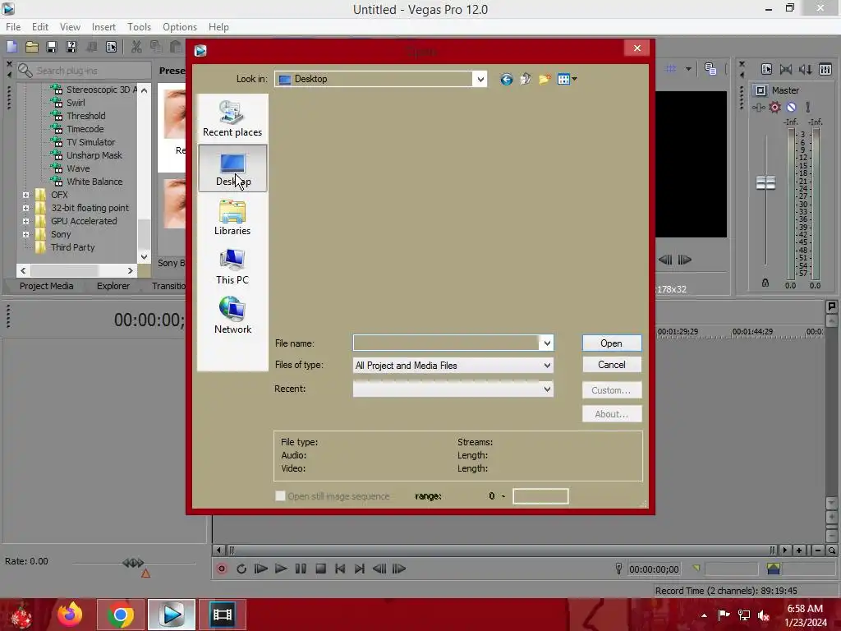Select Threshold in plug-in tree
841x631 pixels.
click(85, 116)
